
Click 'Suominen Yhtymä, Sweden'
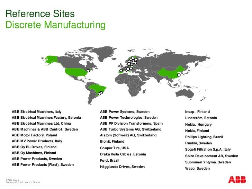(x=208, y=162)
